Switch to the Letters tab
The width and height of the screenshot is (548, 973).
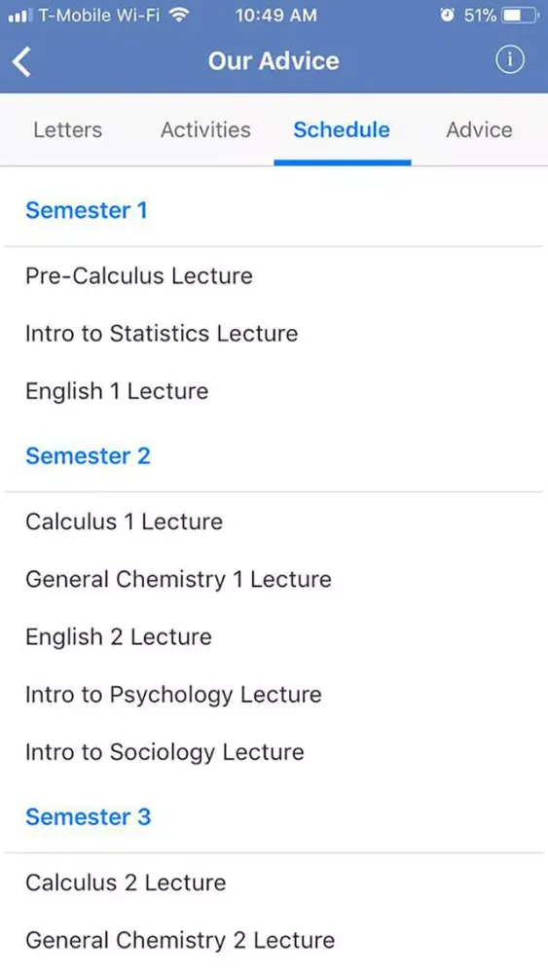pyautogui.click(x=67, y=129)
